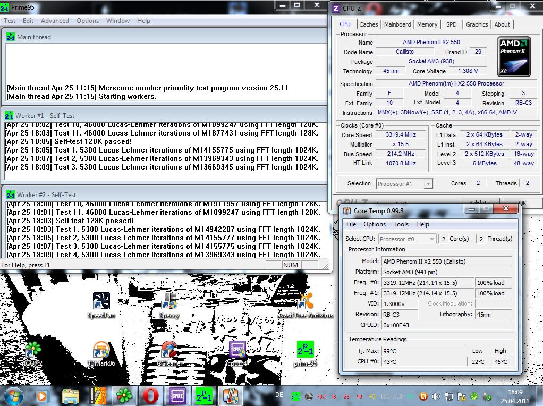Click the AMD Phenom II logo in CPU-Z
Image resolution: width=543 pixels, height=406 pixels.
(514, 56)
